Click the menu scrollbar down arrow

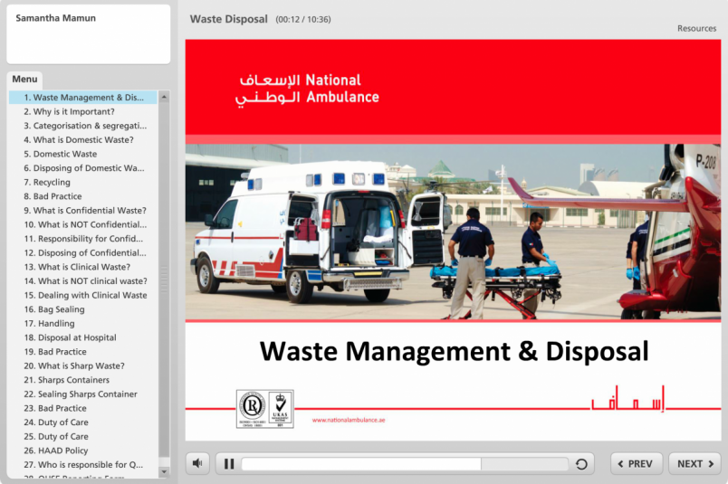[x=164, y=472]
